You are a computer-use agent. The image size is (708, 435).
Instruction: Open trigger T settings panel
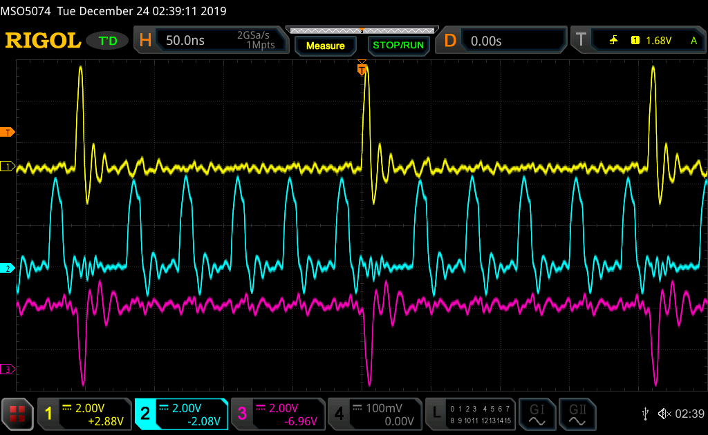(x=638, y=41)
